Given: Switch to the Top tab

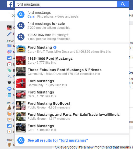Looking at the screenshot, I should (x=13, y=15).
